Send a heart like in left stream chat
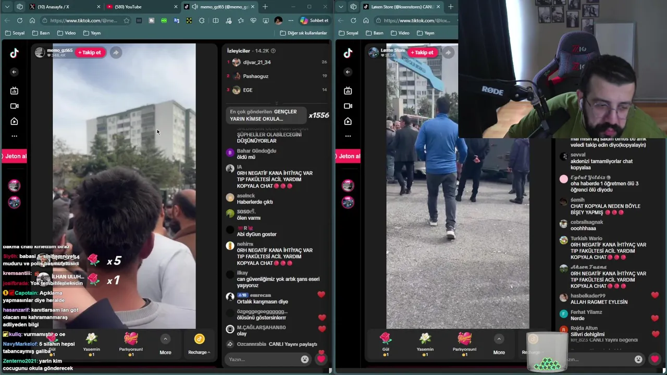This screenshot has width=667, height=375. pos(321,359)
